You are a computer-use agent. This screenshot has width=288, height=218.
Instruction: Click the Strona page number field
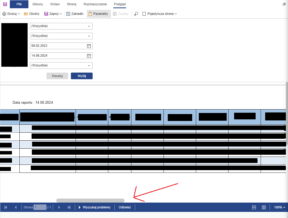[x=40, y=207]
